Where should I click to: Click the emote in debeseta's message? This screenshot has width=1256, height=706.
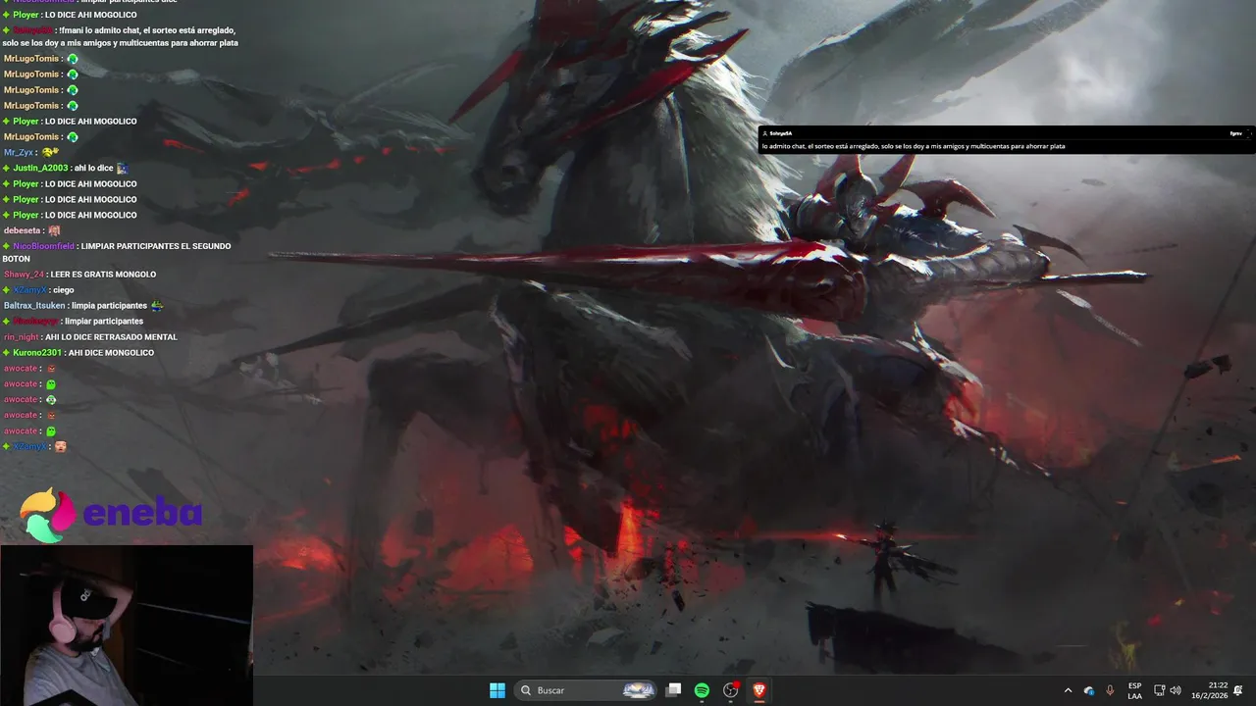tap(54, 230)
